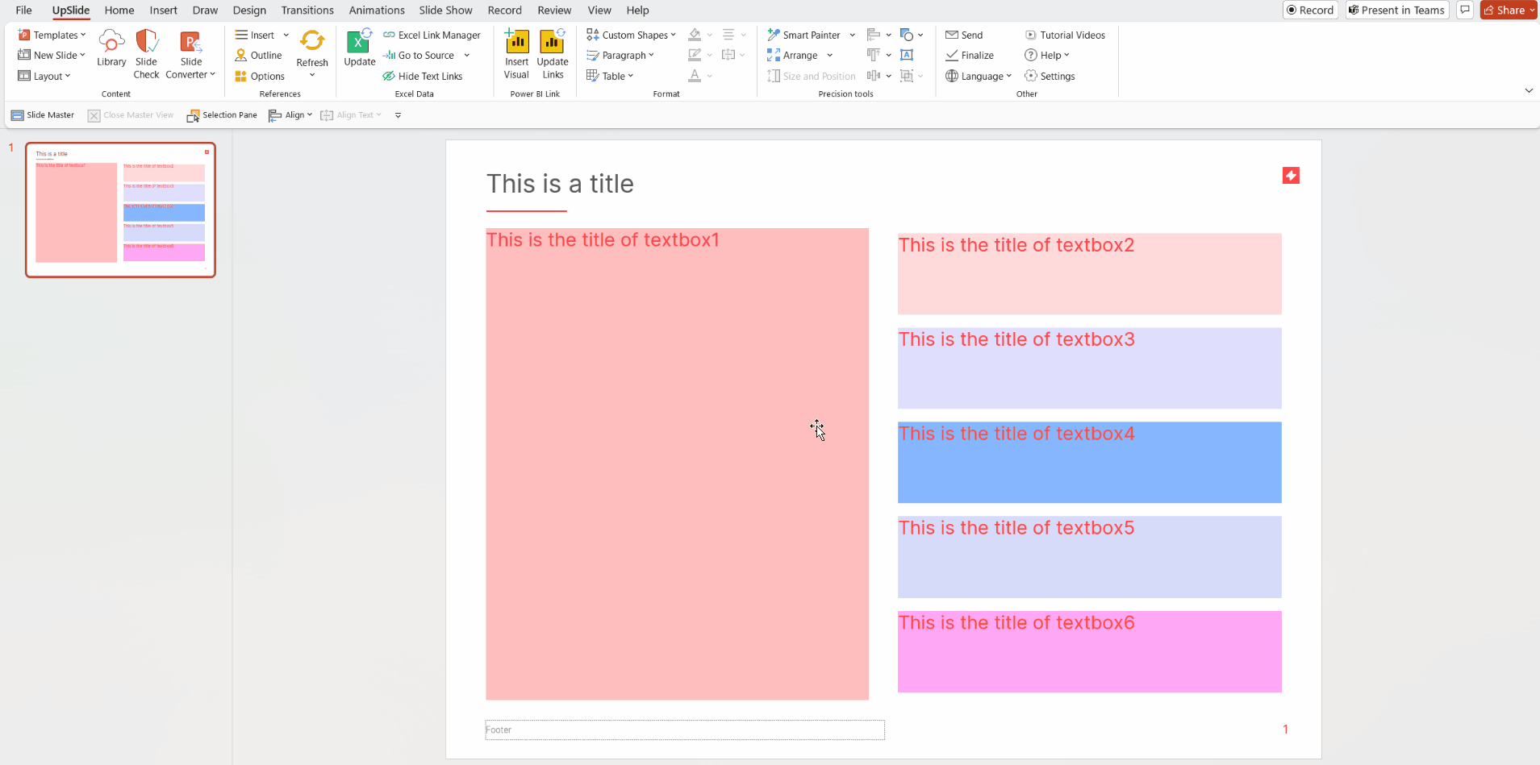Open Slide Master view
The image size is (1540, 765).
[43, 115]
